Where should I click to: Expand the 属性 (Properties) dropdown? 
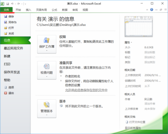pyautogui.click(x=128, y=43)
